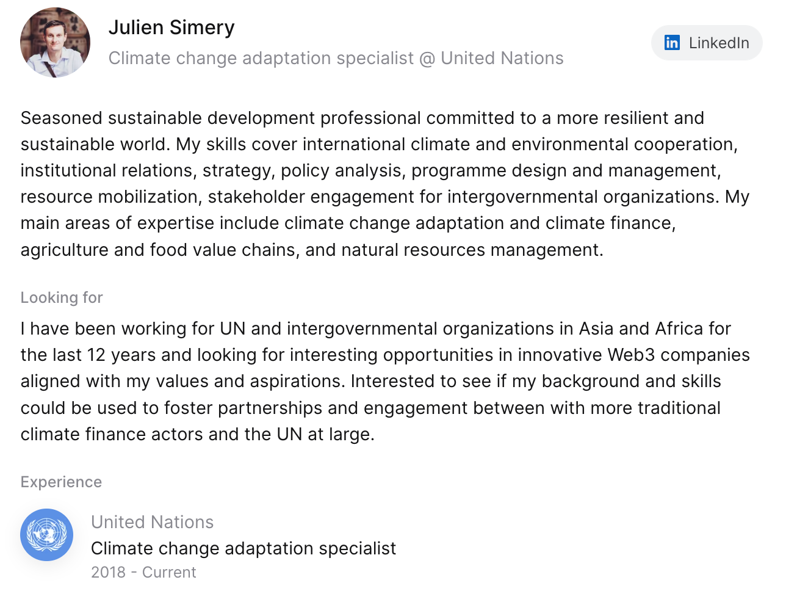Click the word Web3 in the text
Image resolution: width=797 pixels, height=613 pixels.
pos(631,355)
